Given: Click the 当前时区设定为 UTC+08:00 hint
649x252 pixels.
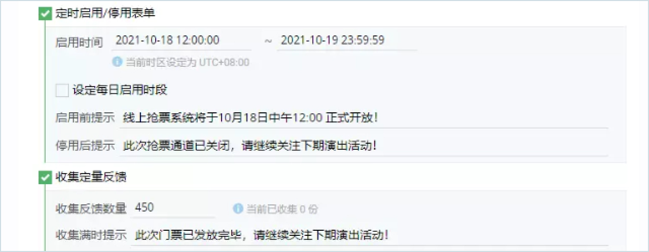Looking at the screenshot, I should [x=188, y=63].
